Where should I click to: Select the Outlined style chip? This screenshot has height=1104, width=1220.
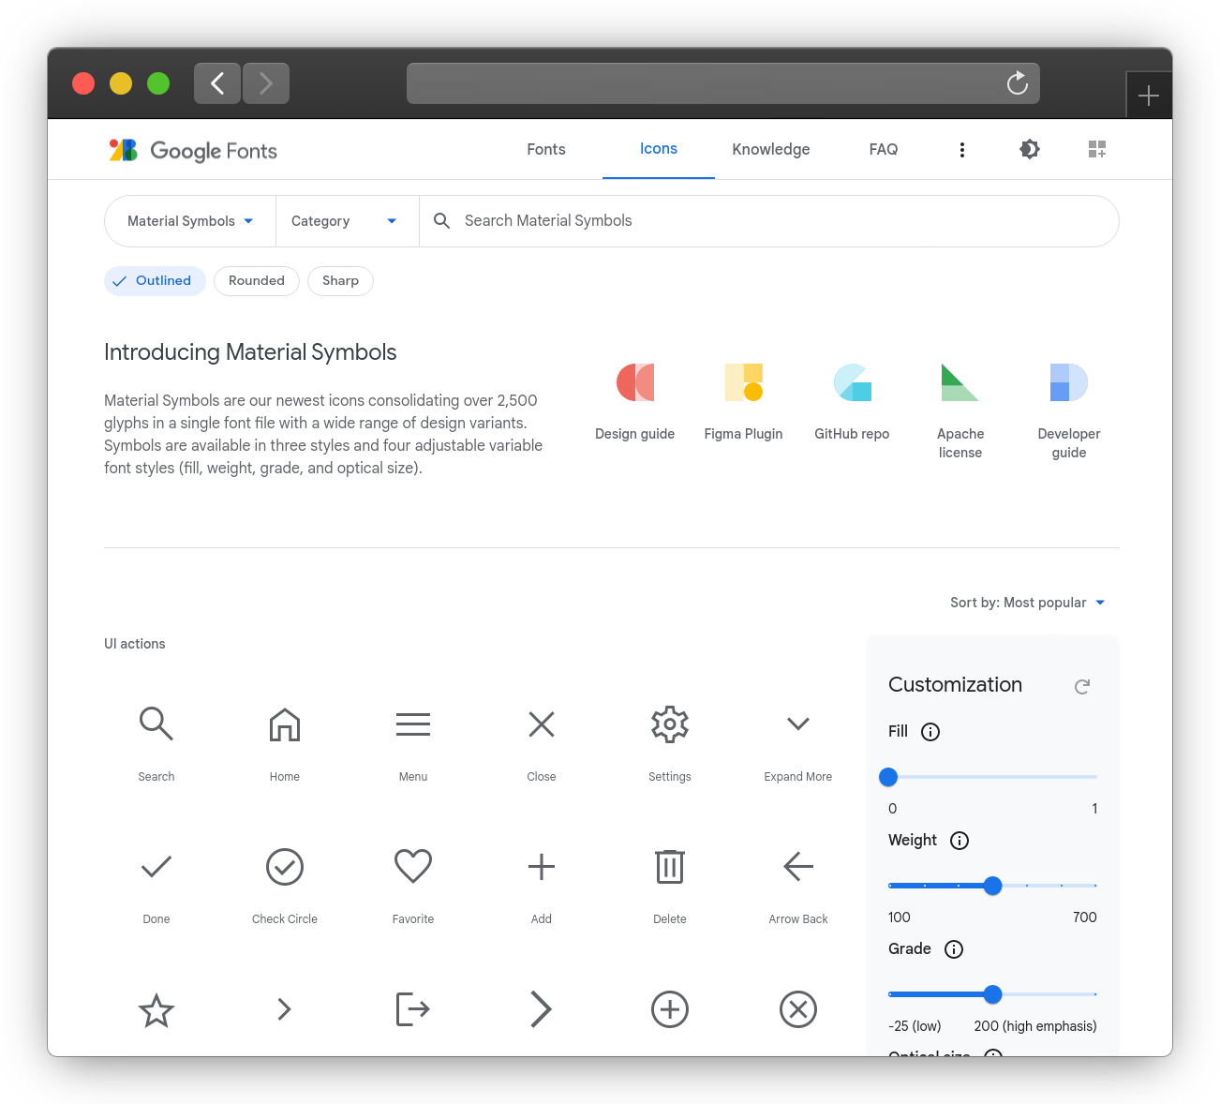tap(155, 281)
